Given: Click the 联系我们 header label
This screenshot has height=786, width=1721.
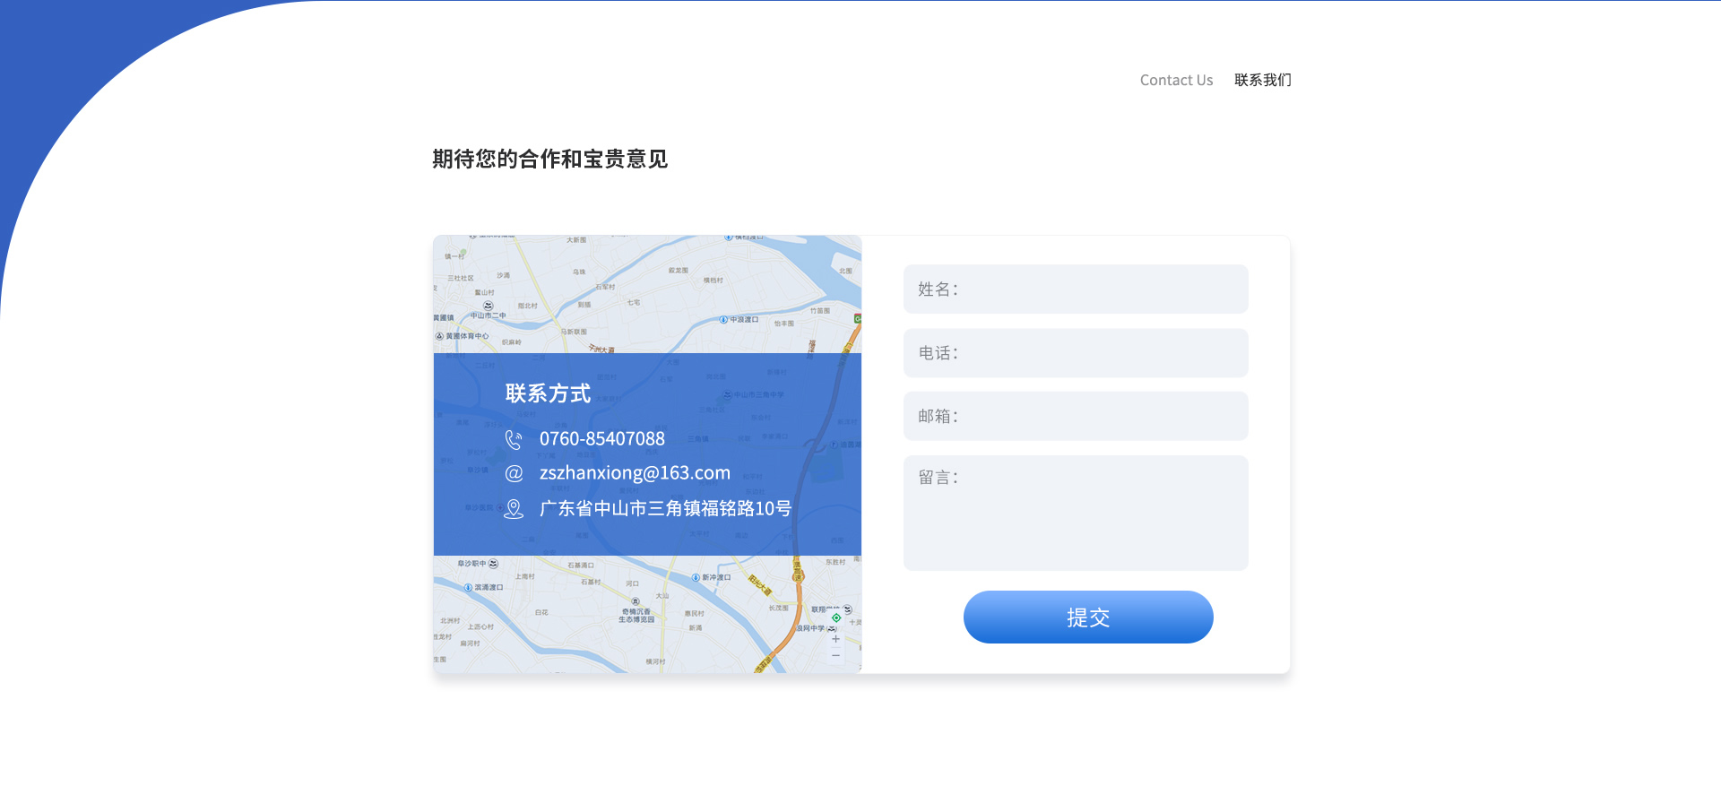Looking at the screenshot, I should 1262,81.
